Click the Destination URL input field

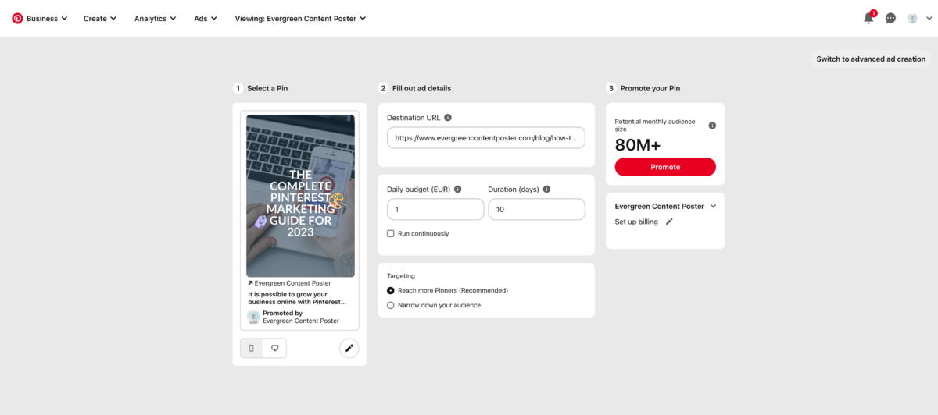tap(486, 137)
